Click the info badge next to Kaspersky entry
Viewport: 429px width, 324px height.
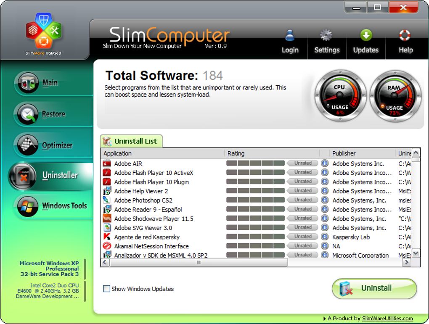tap(324, 237)
